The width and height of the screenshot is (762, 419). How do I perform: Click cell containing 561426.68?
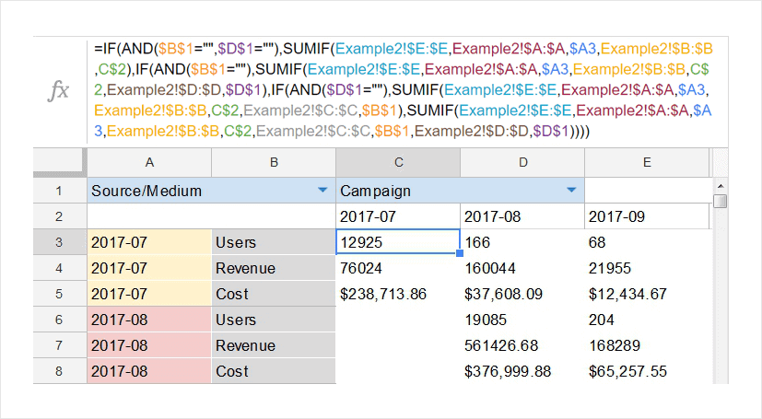click(522, 345)
